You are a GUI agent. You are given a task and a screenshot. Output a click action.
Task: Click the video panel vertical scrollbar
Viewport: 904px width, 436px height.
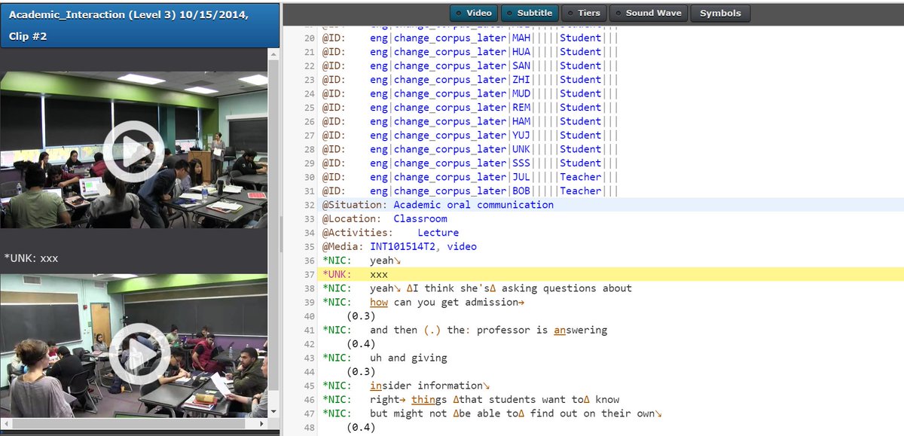tap(274, 226)
